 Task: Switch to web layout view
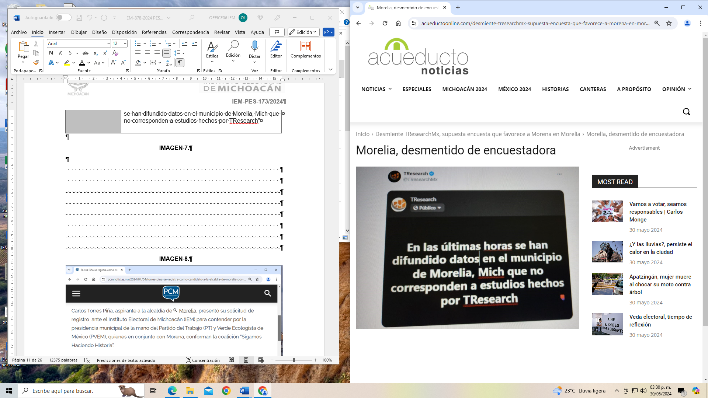click(x=261, y=360)
